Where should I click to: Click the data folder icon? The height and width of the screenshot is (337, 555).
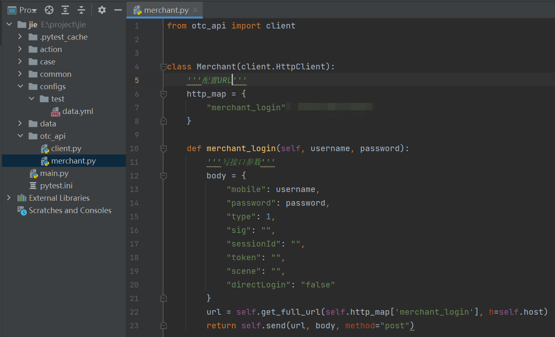[x=33, y=124]
